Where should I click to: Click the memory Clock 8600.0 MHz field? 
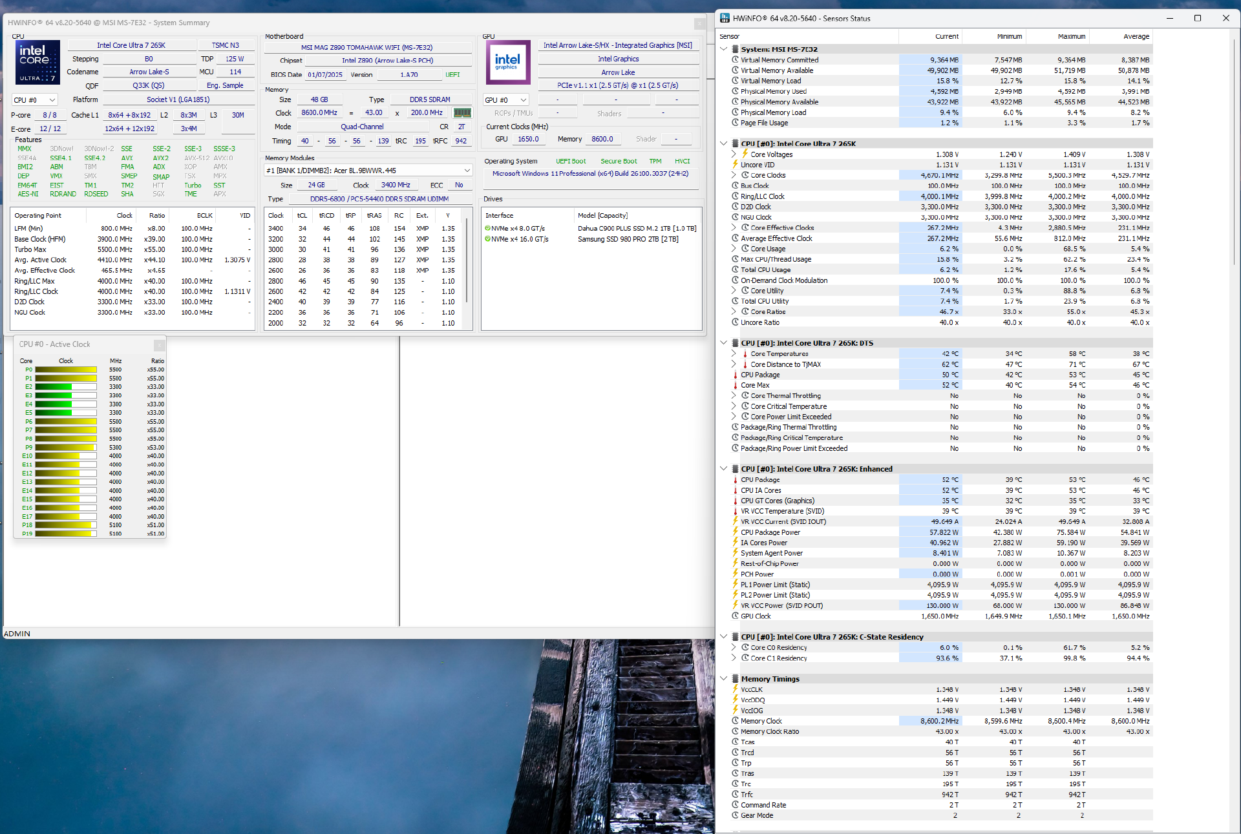[320, 112]
